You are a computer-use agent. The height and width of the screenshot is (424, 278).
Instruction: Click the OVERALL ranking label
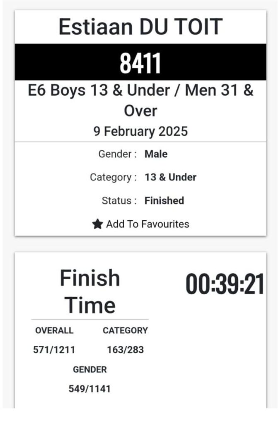click(x=54, y=331)
